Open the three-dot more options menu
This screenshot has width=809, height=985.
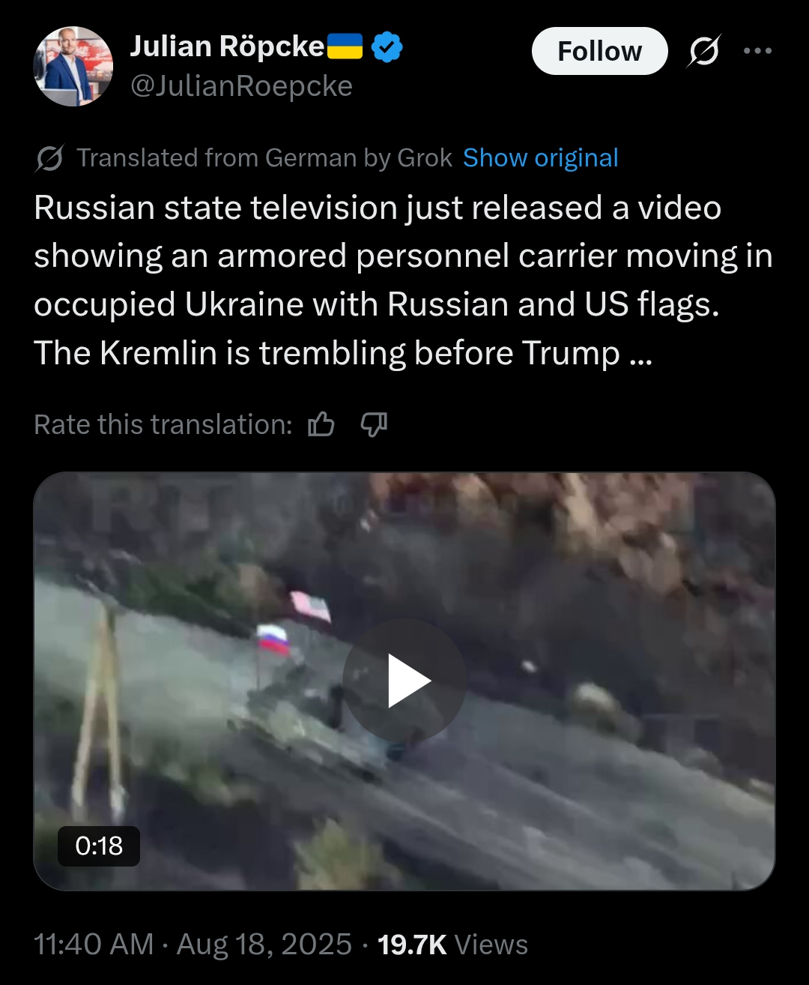point(757,51)
